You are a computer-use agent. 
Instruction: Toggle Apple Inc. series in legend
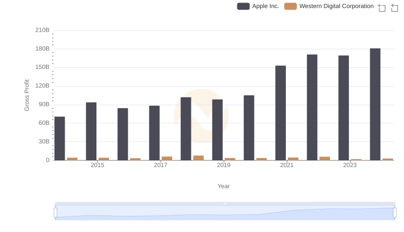(x=258, y=6)
